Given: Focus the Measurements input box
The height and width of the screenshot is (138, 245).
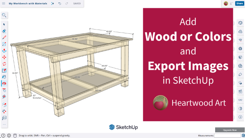Looking at the screenshot, I should pos(227,135).
